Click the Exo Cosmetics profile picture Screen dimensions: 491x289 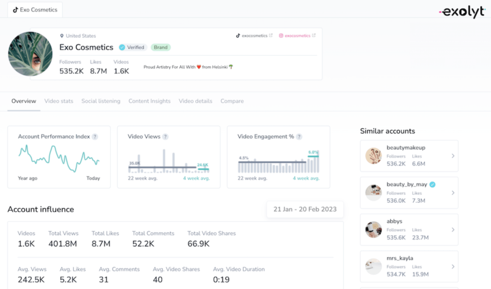tap(31, 54)
